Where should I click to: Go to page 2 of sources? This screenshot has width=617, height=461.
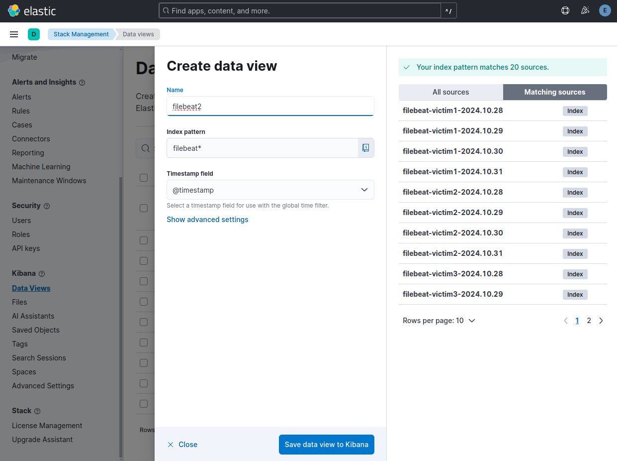tap(589, 321)
